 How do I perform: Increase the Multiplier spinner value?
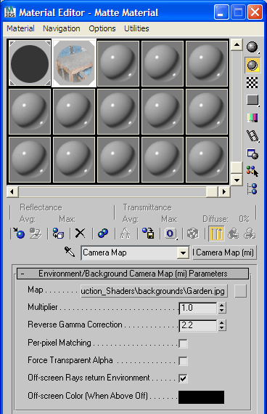(222, 305)
